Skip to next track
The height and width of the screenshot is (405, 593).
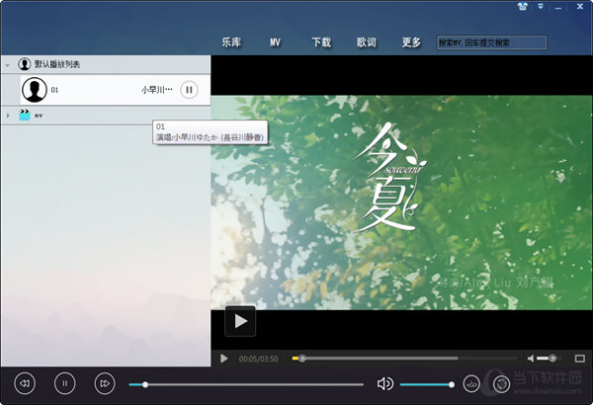(105, 383)
